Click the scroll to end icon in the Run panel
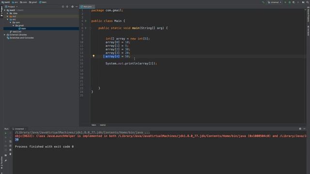The image size is (310, 174). pos(10,145)
